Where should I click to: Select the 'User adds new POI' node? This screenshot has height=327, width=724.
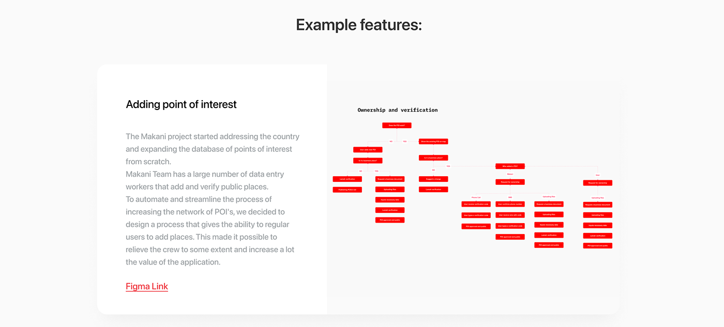pyautogui.click(x=368, y=150)
